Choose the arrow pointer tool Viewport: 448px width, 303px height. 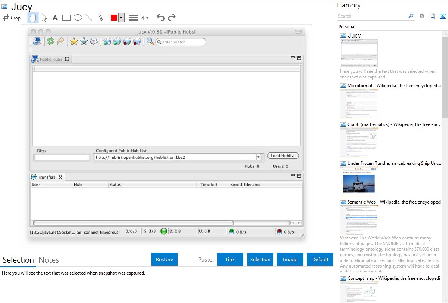45,18
